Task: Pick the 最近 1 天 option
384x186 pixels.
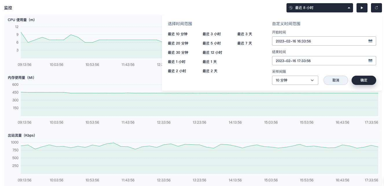Action: point(210,62)
